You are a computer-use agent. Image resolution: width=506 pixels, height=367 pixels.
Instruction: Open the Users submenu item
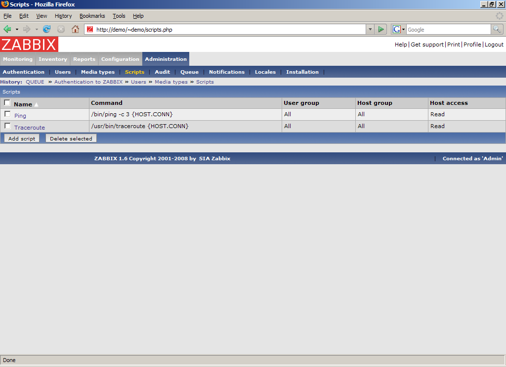[x=63, y=72]
